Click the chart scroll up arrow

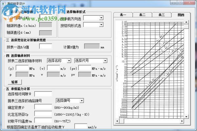[186, 22]
